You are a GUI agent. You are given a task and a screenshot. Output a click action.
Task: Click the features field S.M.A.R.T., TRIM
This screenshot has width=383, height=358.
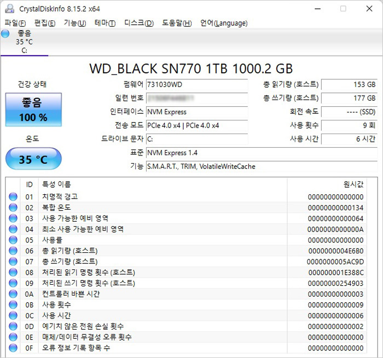[x=262, y=166]
